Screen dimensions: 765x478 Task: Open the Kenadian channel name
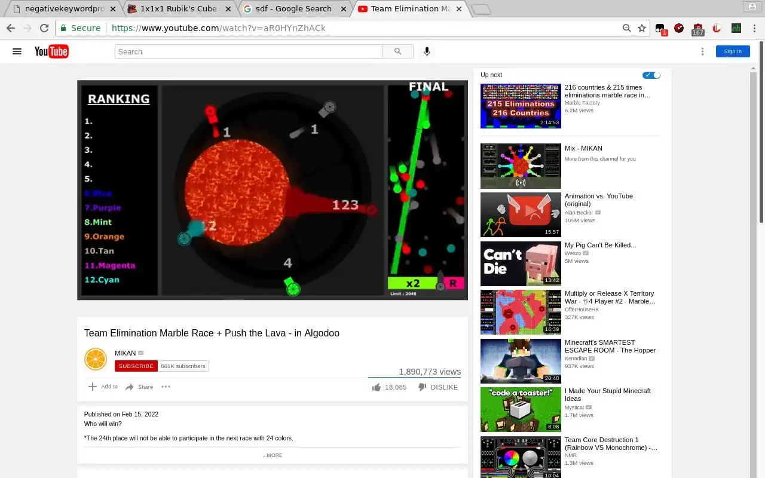click(576, 358)
